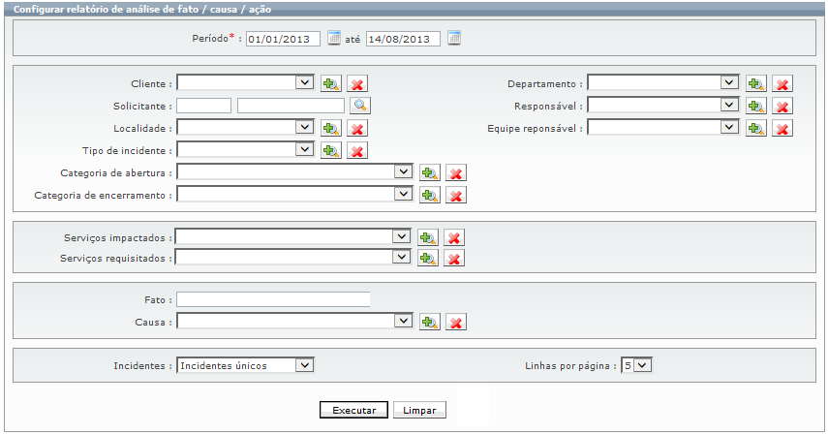Click add icon beside Responsável
828x434 pixels.
(x=756, y=106)
